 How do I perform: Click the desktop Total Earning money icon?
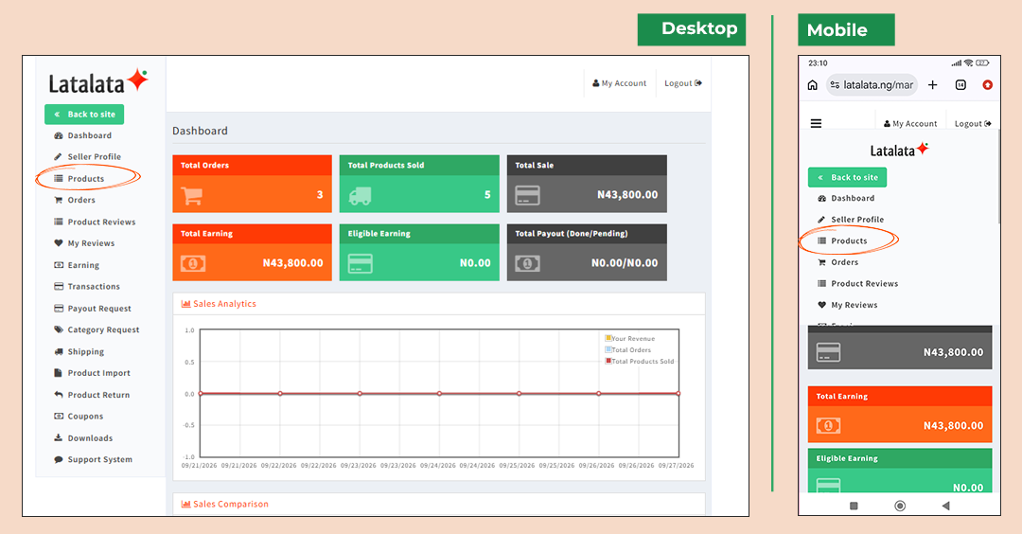pyautogui.click(x=193, y=263)
